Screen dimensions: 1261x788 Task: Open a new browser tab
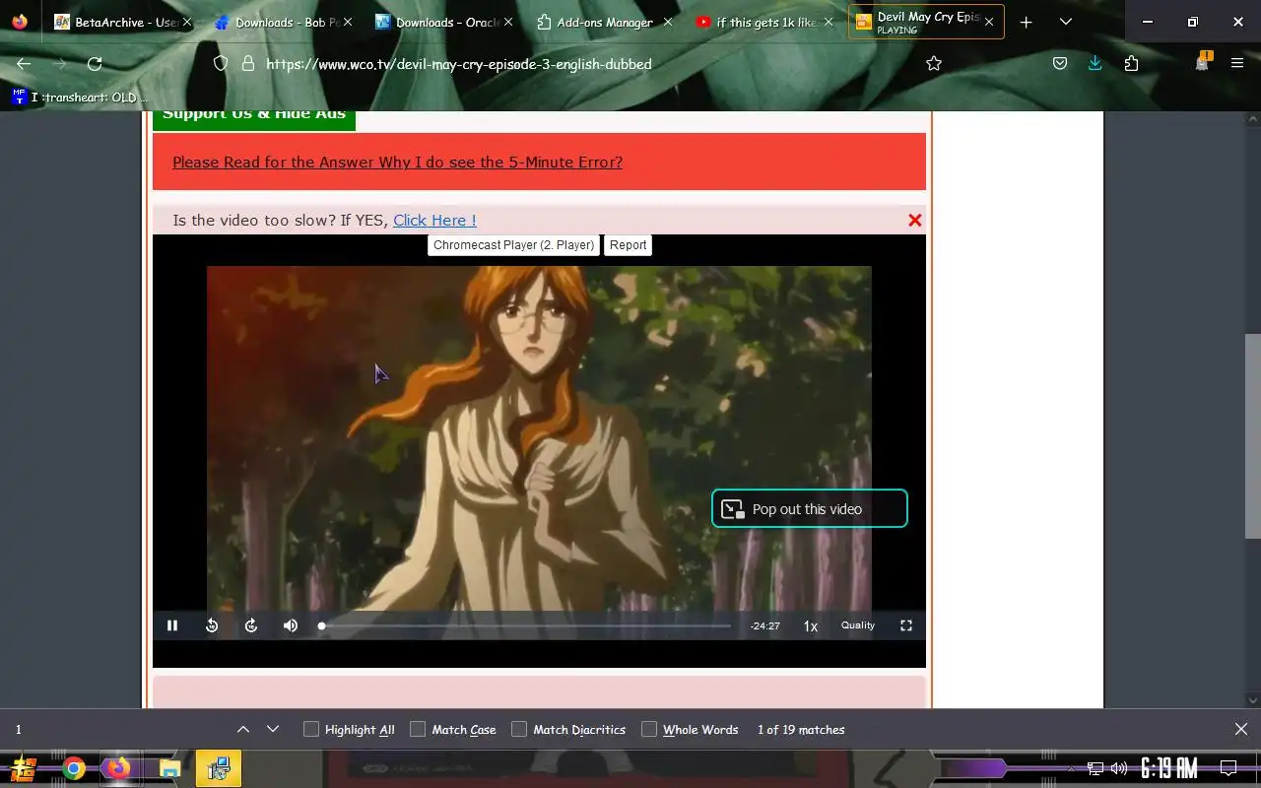[1026, 22]
